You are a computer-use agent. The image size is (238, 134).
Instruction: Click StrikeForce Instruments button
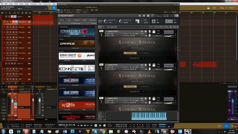click(x=67, y=36)
